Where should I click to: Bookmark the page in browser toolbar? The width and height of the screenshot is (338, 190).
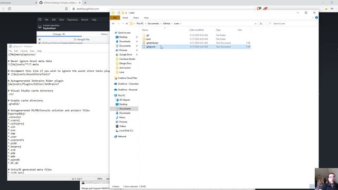[67, 9]
